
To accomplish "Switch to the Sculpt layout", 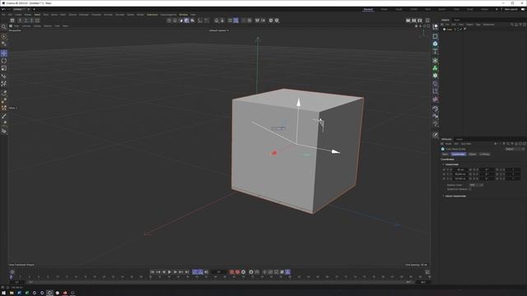I will click(399, 9).
